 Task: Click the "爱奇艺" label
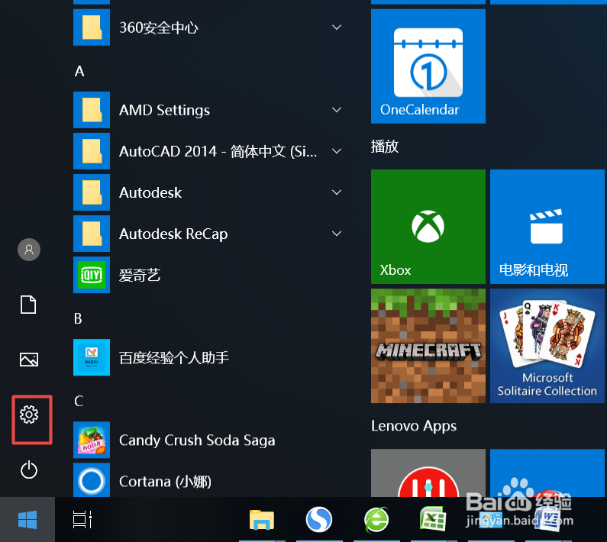click(x=140, y=276)
